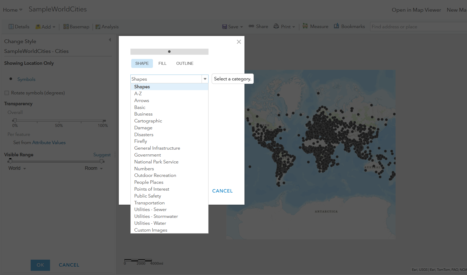
Task: Pick Government category
Action: coord(169,155)
